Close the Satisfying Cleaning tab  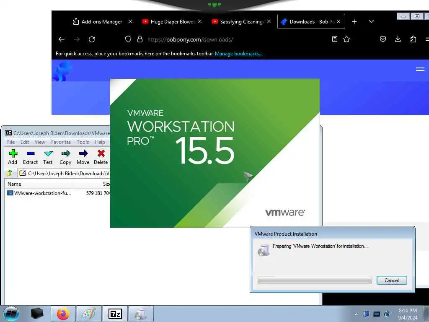[269, 21]
